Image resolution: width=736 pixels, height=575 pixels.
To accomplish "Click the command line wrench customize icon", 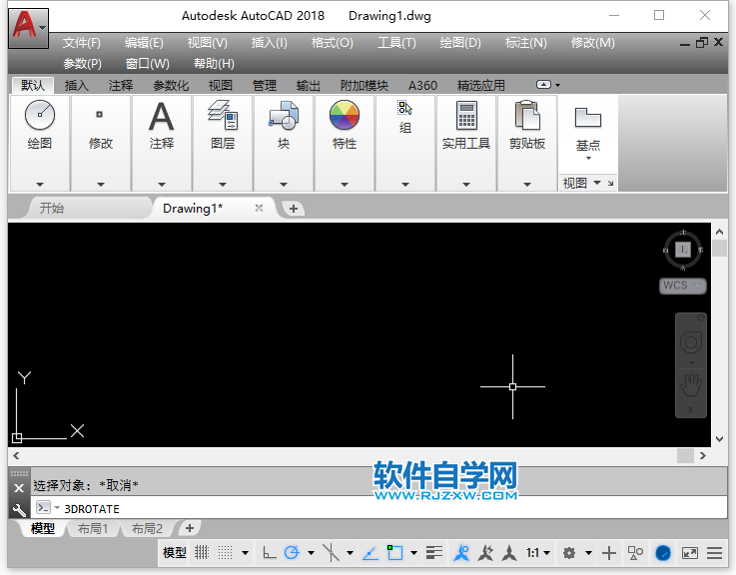I will [19, 509].
